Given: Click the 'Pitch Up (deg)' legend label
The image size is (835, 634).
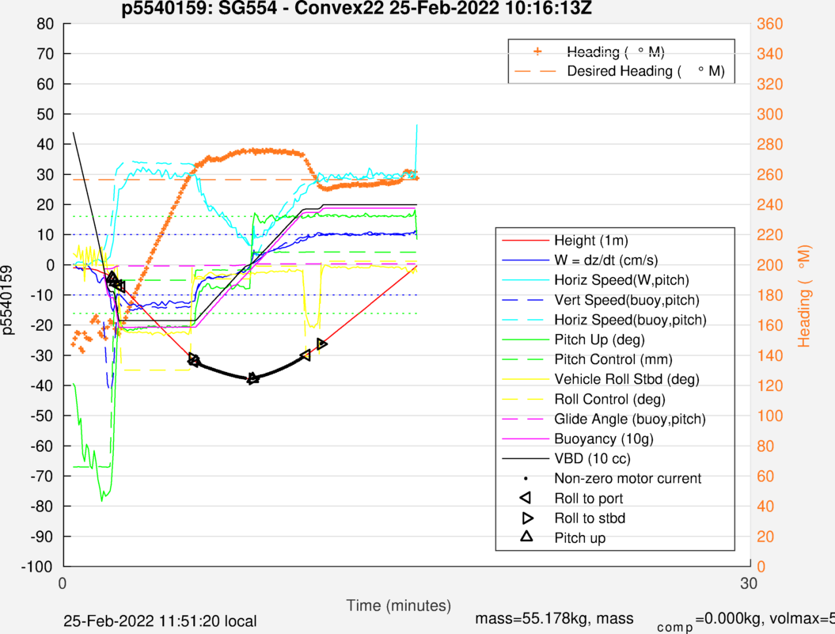Looking at the screenshot, I should coord(600,340).
